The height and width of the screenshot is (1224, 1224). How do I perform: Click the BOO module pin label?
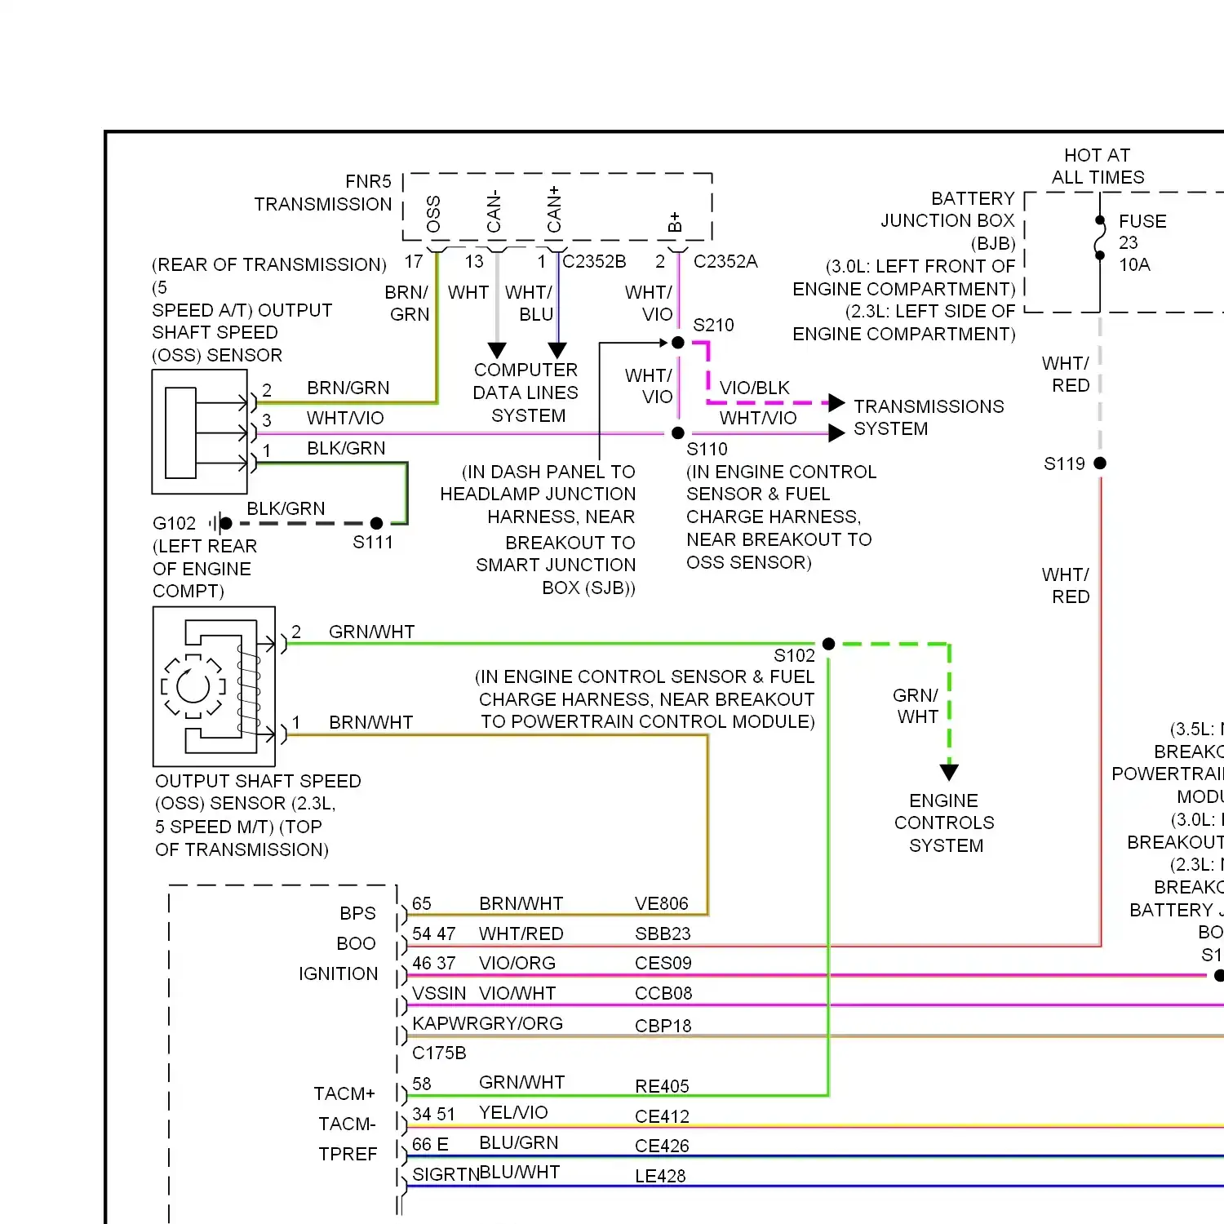[x=357, y=943]
